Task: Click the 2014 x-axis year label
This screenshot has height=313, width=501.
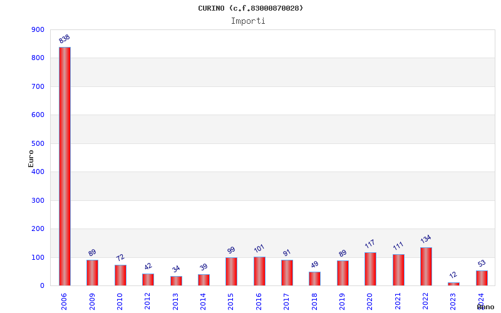Action: (x=203, y=302)
